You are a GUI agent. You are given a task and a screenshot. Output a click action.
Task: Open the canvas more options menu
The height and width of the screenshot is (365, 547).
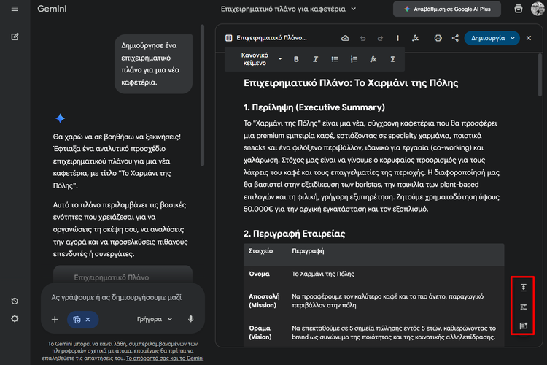[x=397, y=38]
